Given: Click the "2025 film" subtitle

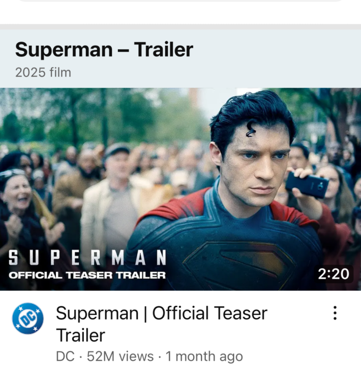Looking at the screenshot, I should point(43,72).
